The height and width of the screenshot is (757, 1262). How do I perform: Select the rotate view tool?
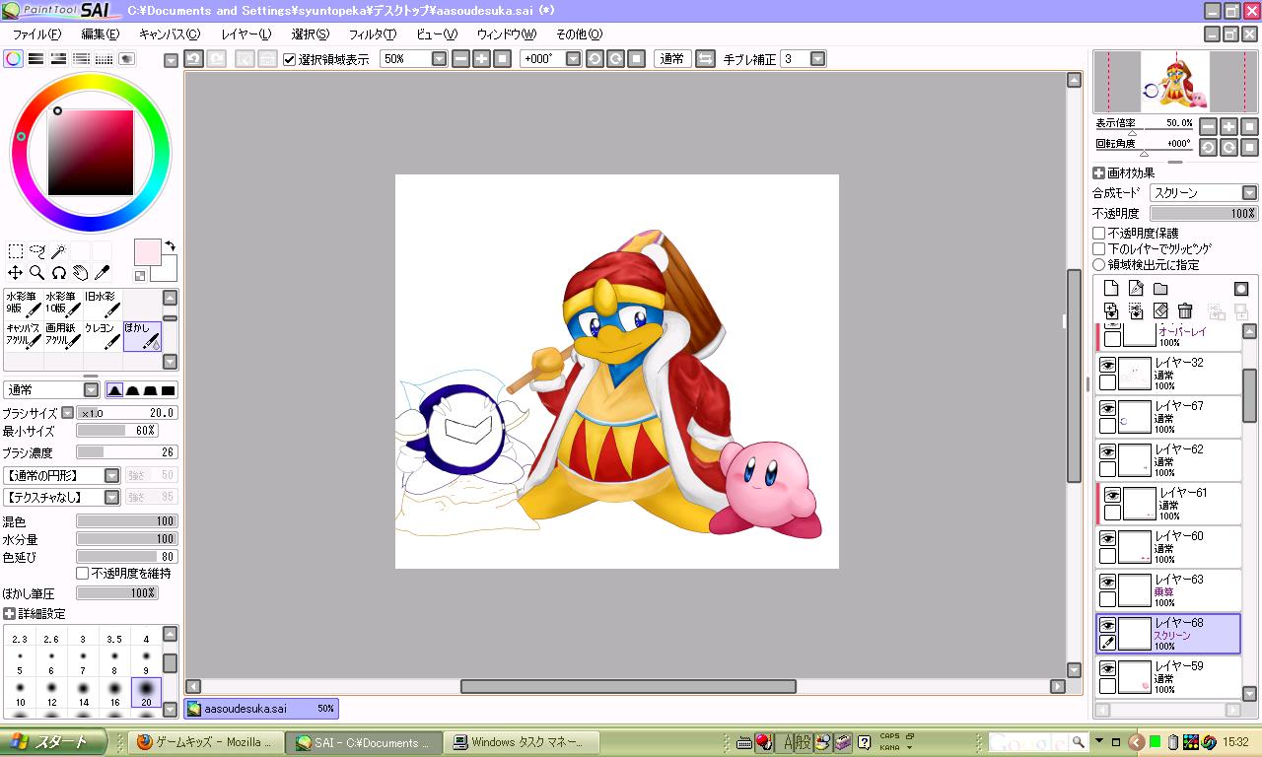point(58,273)
